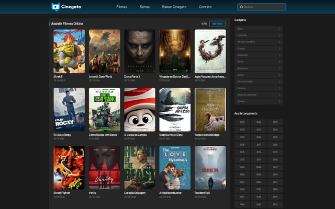
Task: Open Jogos Vorazes: Amanhecer poster
Action: pos(210,51)
